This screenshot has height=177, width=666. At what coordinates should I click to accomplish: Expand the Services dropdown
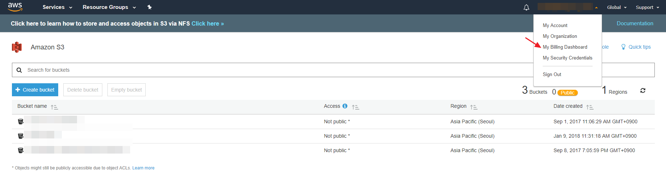57,7
